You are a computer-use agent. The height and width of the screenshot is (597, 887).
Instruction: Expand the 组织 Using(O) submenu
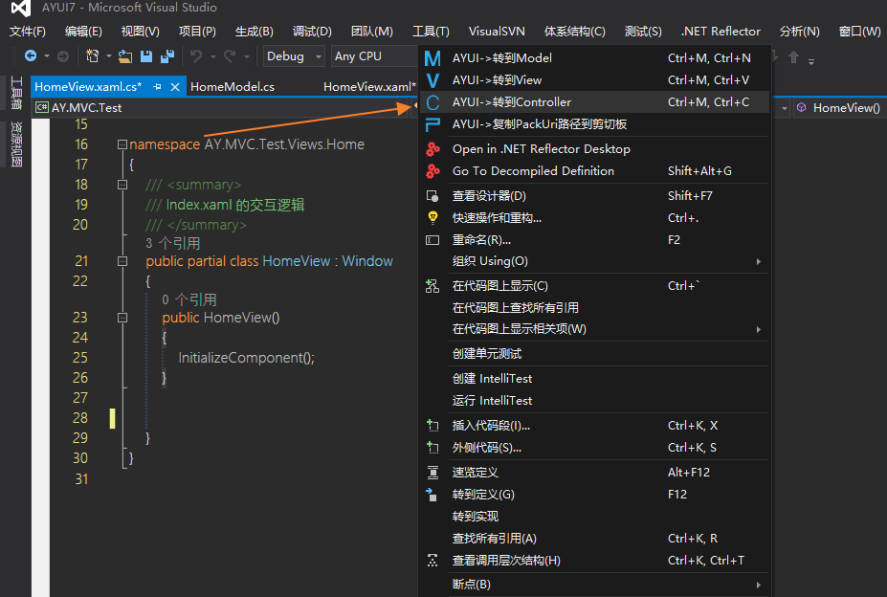(759, 261)
